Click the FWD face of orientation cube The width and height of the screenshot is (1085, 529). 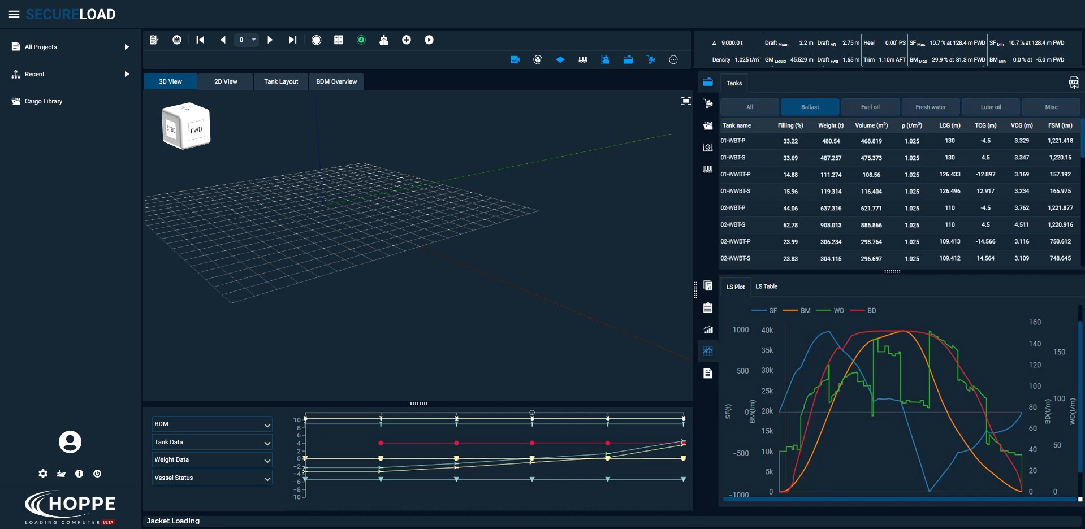coord(196,130)
